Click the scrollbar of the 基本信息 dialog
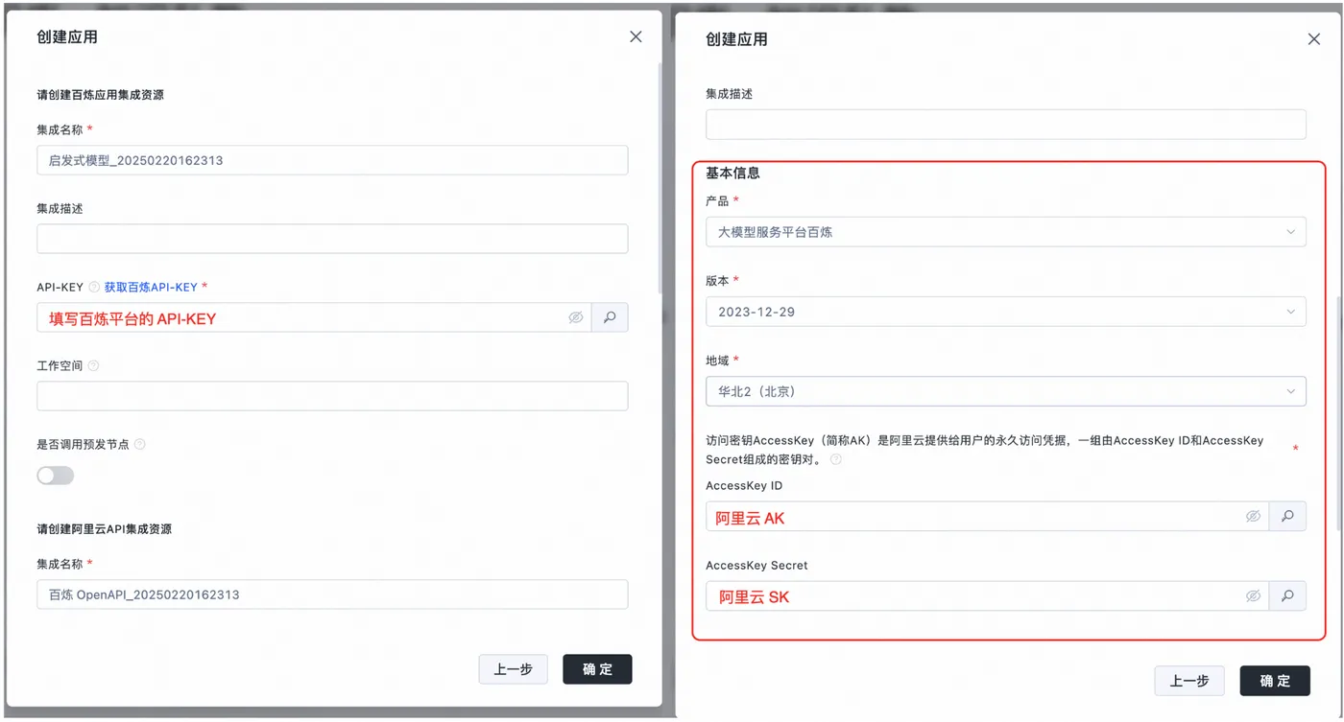The height and width of the screenshot is (722, 1344). (1340, 412)
